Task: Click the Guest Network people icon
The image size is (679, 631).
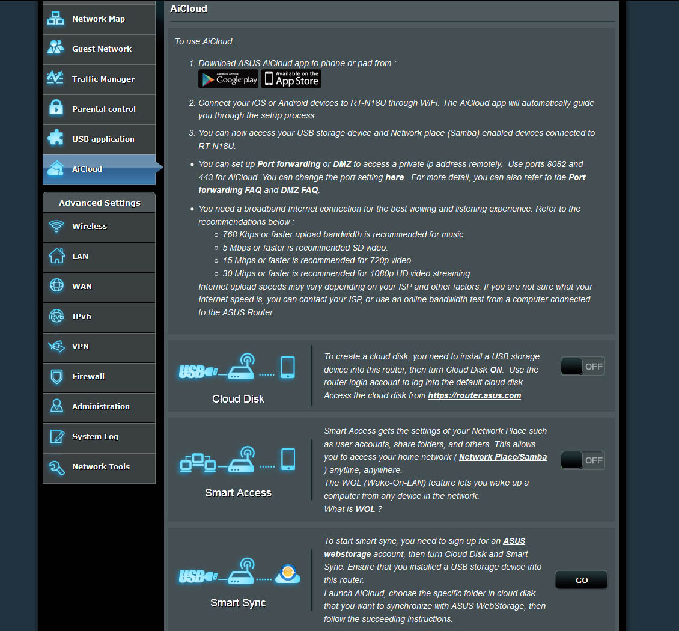Action: (56, 48)
